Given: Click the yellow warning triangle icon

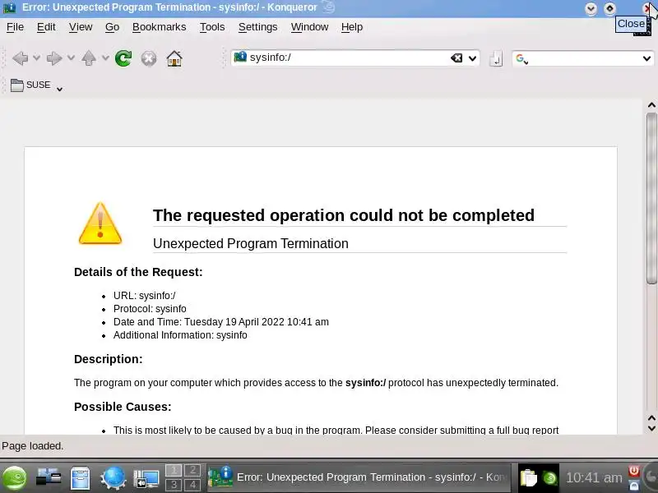Looking at the screenshot, I should click(100, 223).
